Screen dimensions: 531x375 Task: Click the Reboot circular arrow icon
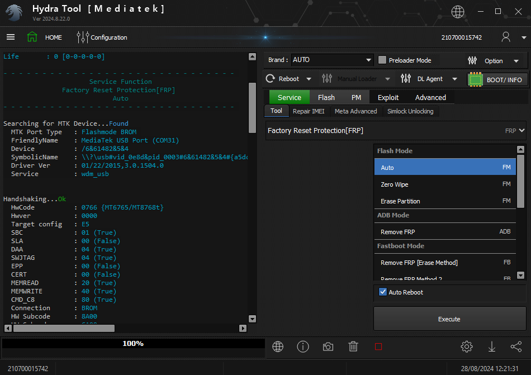(x=270, y=78)
